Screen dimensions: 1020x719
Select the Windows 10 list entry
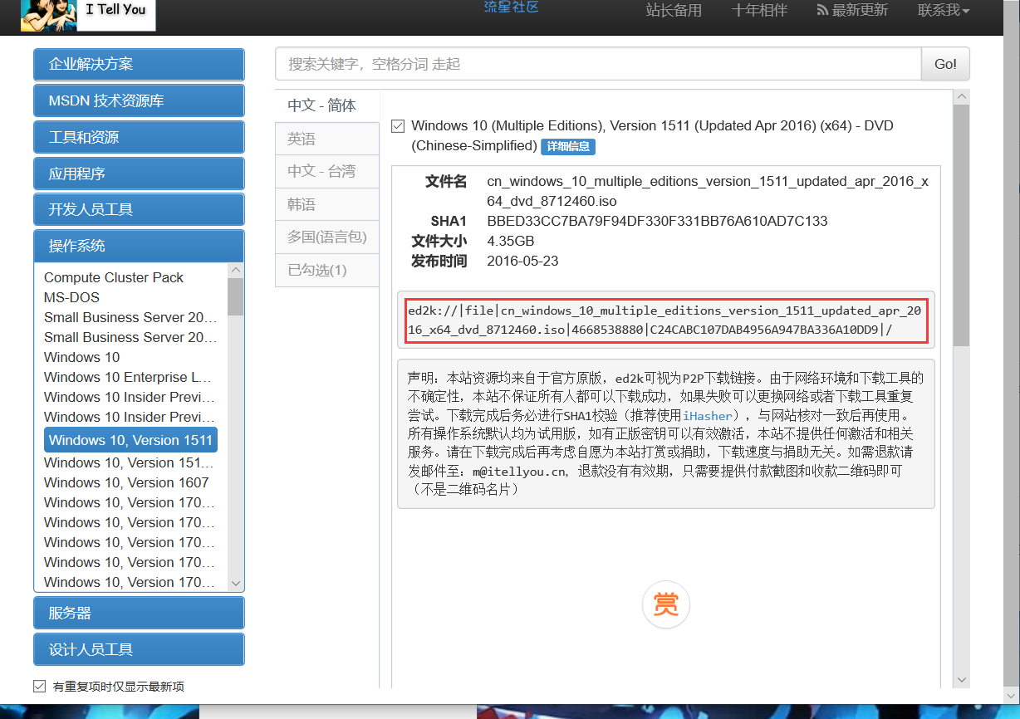coord(82,357)
